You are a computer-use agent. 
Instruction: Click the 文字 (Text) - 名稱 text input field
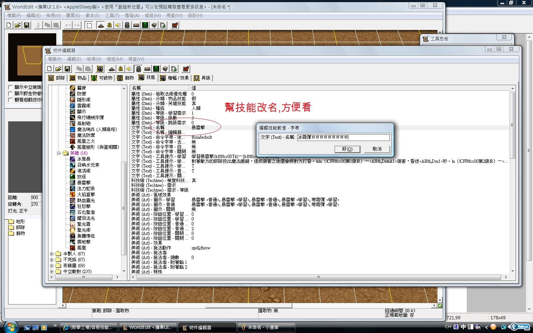coord(343,137)
